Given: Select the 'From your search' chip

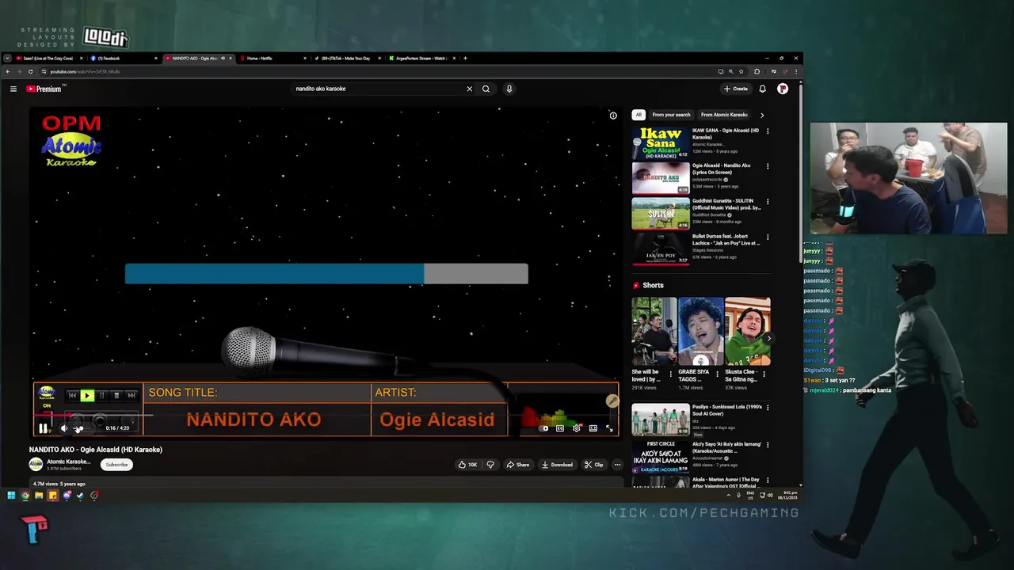Looking at the screenshot, I should [x=671, y=115].
